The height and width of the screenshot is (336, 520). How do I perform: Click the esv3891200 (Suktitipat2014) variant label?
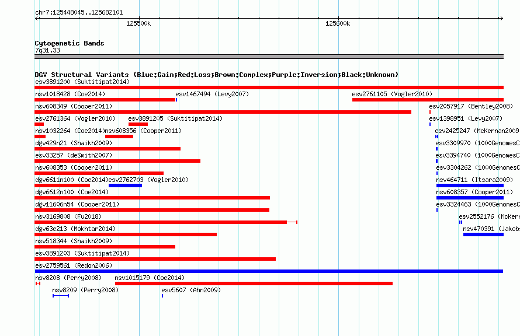click(82, 82)
